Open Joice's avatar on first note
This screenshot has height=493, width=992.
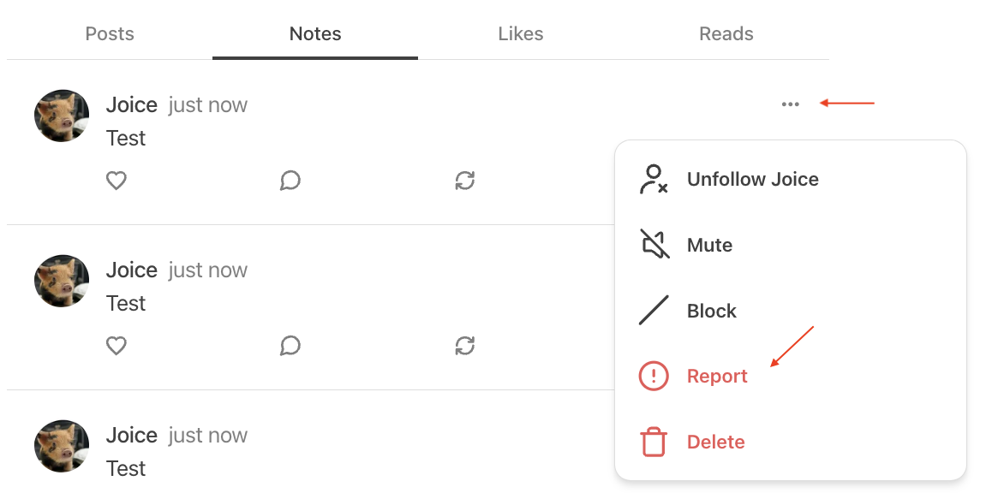62,116
